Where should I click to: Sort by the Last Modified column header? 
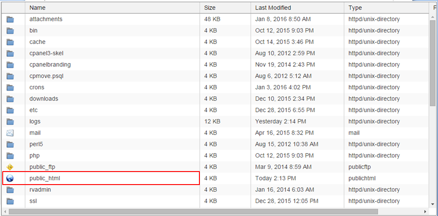[x=273, y=8]
